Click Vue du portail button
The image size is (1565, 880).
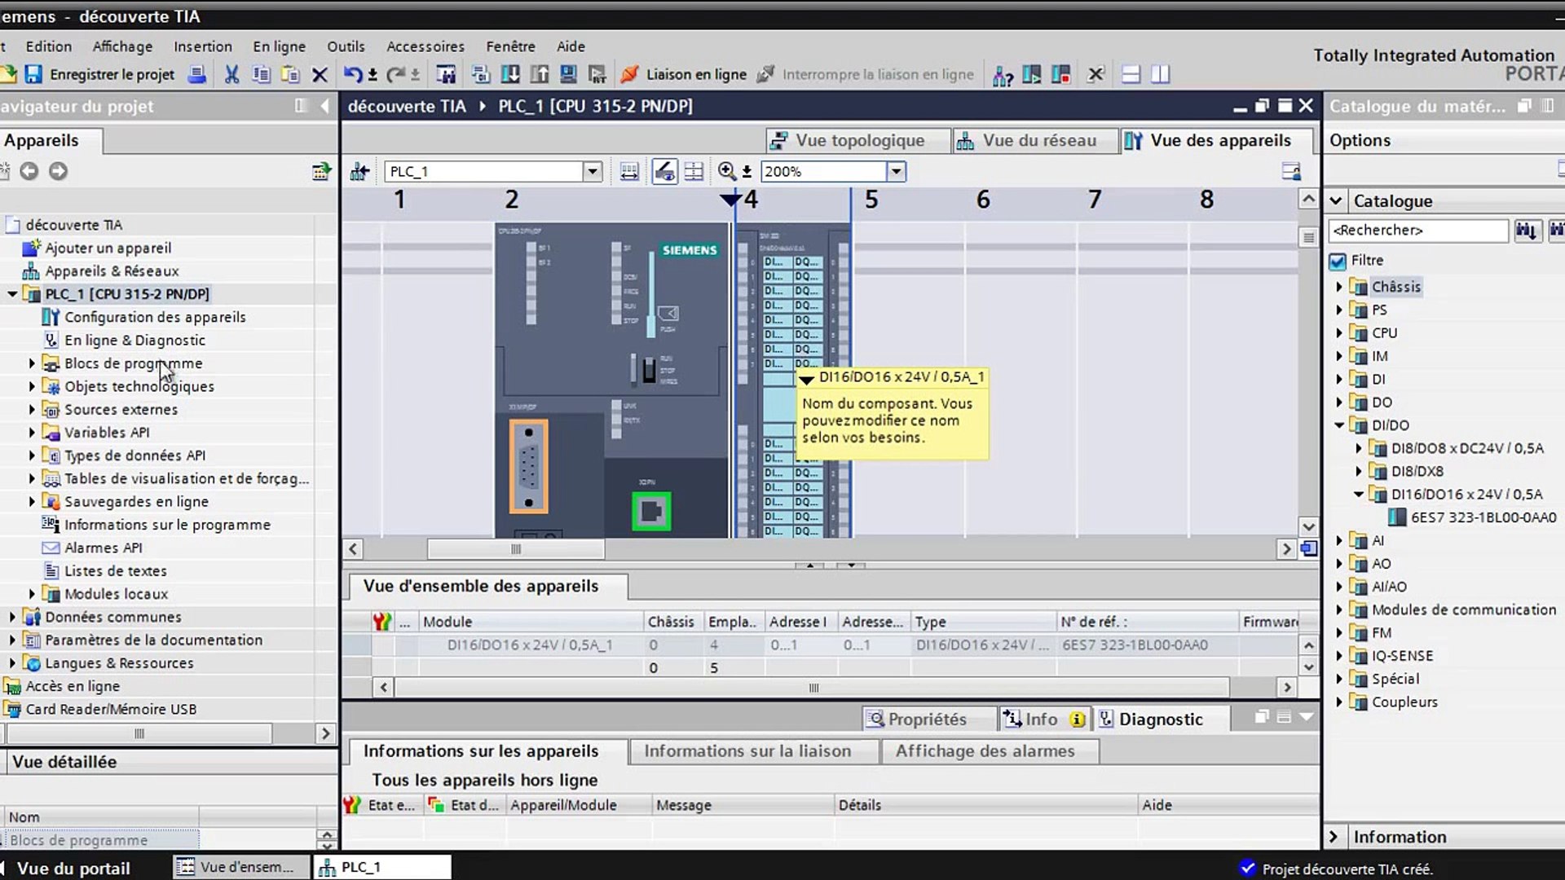[73, 868]
